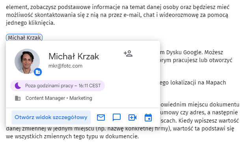Place cursor in the 'jednego kliknięcia' line

click(30, 23)
